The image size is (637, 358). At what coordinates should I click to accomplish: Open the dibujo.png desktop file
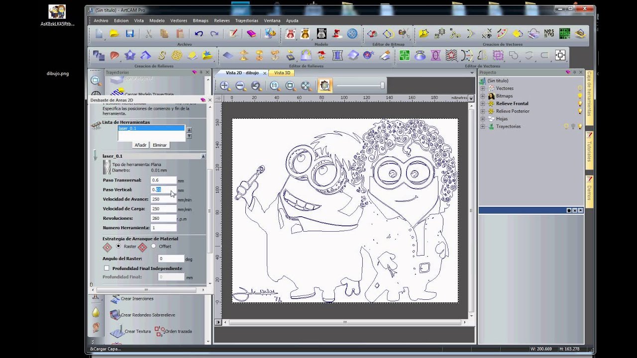coord(57,73)
